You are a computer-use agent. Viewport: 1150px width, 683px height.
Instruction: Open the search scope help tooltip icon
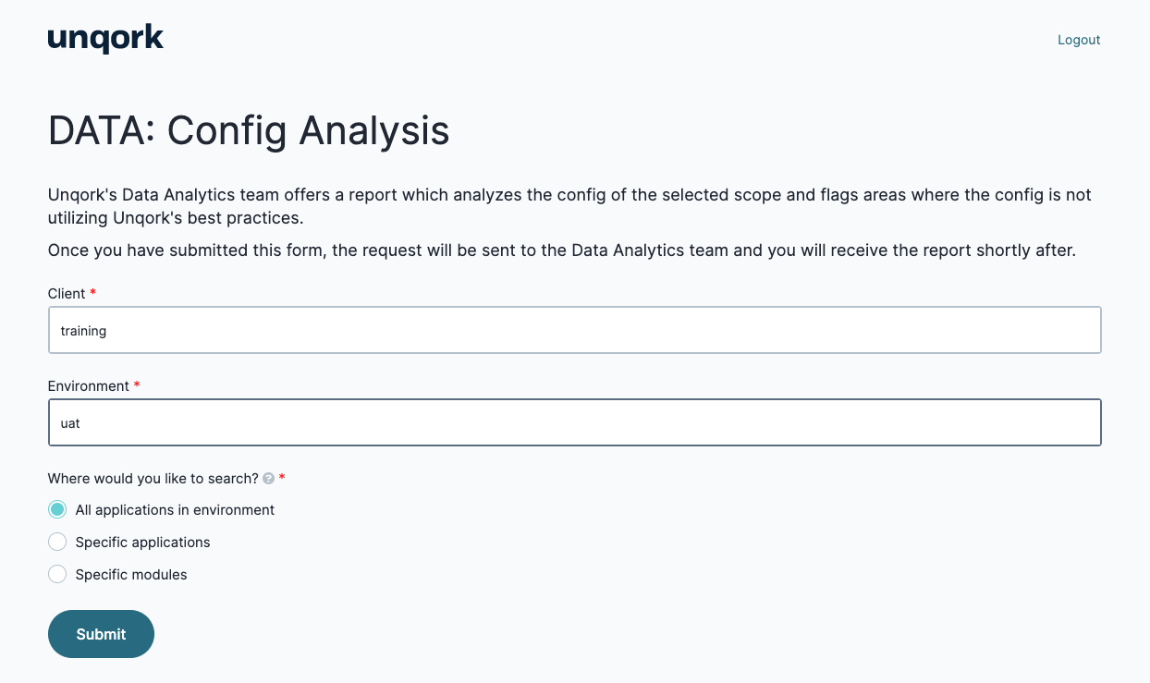pyautogui.click(x=268, y=479)
